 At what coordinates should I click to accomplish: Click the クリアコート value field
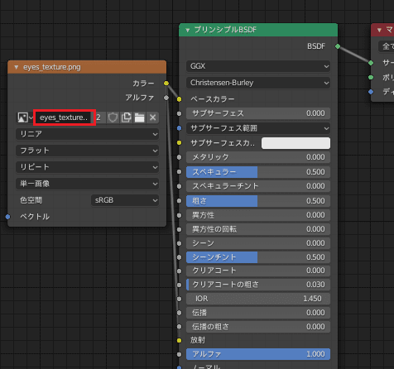click(258, 271)
